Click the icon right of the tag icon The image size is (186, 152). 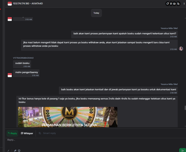coord(171,4)
